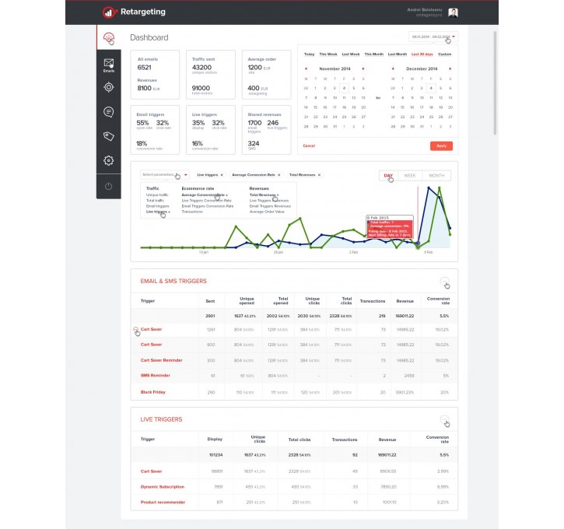Go to previous month from December 2014
Image resolution: width=564 pixels, height=529 pixels.
click(x=393, y=68)
